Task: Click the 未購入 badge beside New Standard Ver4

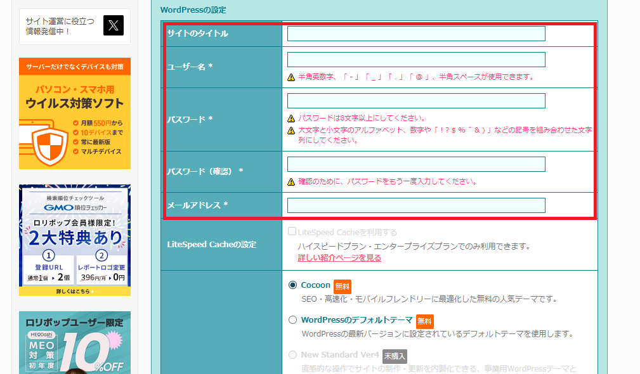Action: (395, 356)
